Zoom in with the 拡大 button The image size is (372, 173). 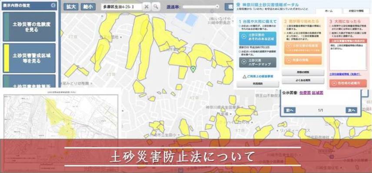(71, 7)
